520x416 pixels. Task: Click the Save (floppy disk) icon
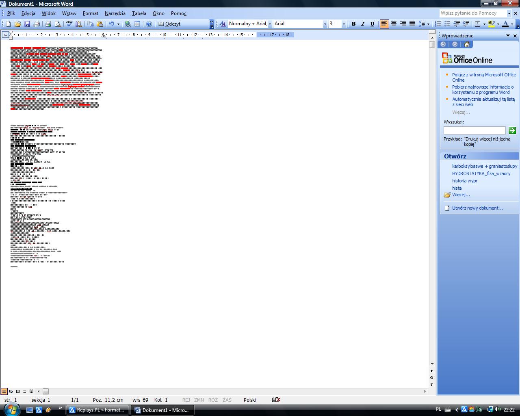point(27,24)
